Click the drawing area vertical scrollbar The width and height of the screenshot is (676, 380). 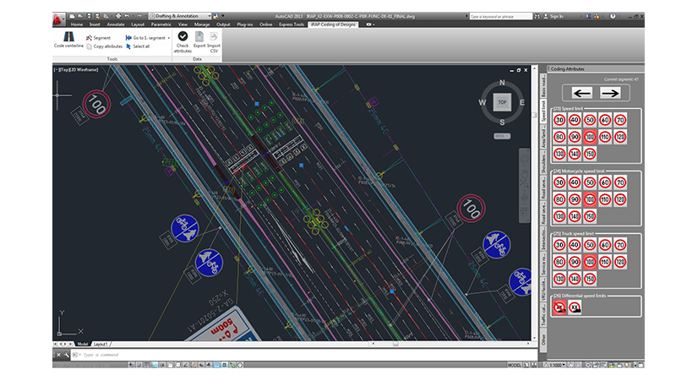[535, 203]
